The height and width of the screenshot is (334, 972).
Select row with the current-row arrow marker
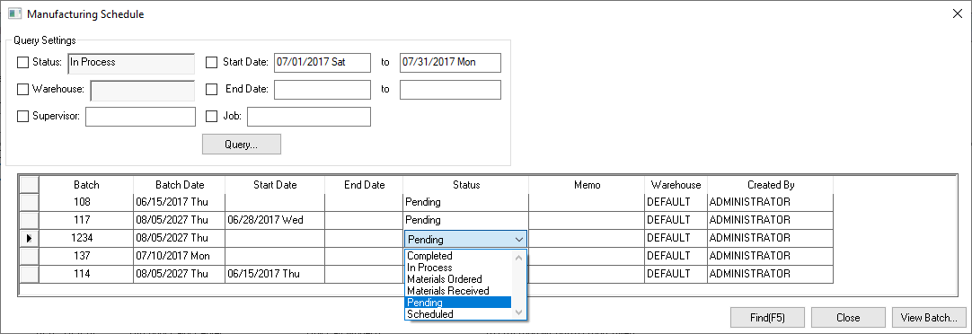pos(29,238)
